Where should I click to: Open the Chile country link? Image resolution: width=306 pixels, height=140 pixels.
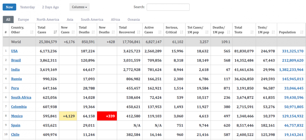[x=15, y=134]
